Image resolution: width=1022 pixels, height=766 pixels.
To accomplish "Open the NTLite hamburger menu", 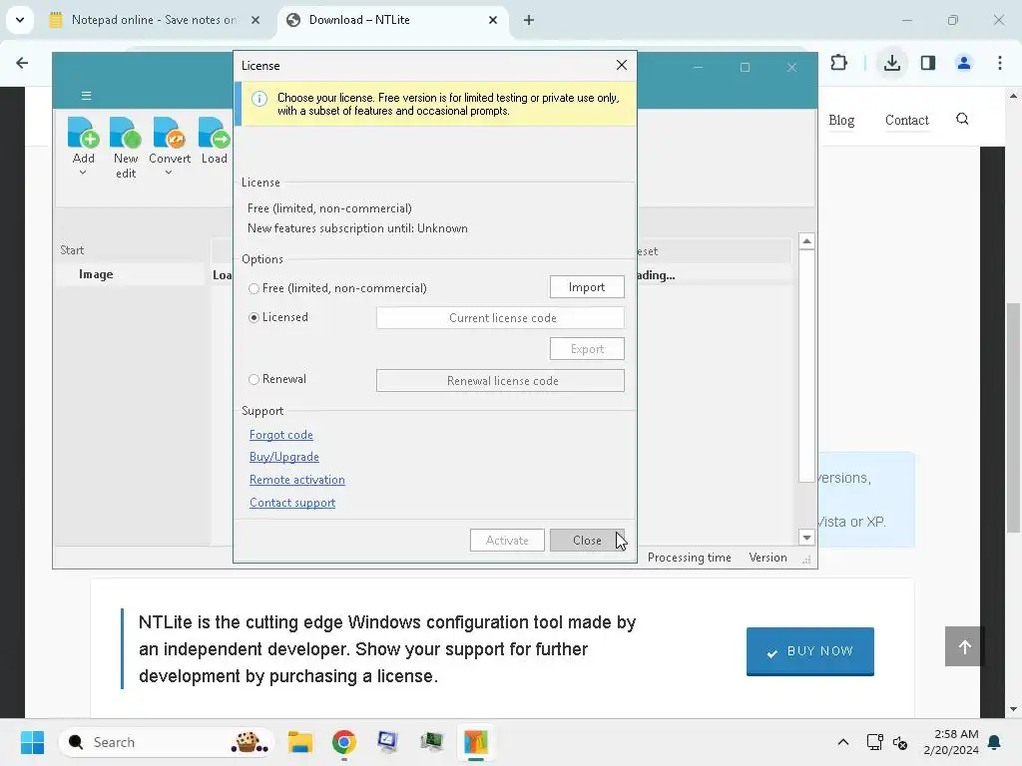I will (x=86, y=96).
